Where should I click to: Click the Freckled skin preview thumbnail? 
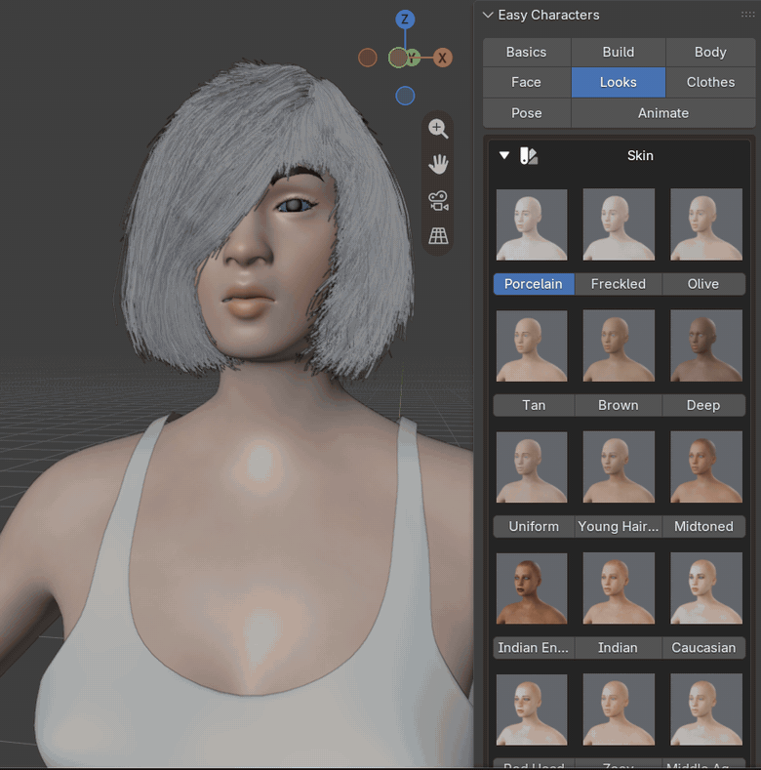click(619, 224)
